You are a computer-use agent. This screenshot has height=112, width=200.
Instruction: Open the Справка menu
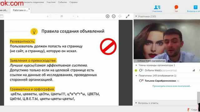[73, 2]
